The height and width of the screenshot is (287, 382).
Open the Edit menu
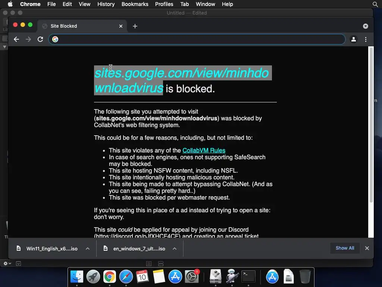(67, 4)
